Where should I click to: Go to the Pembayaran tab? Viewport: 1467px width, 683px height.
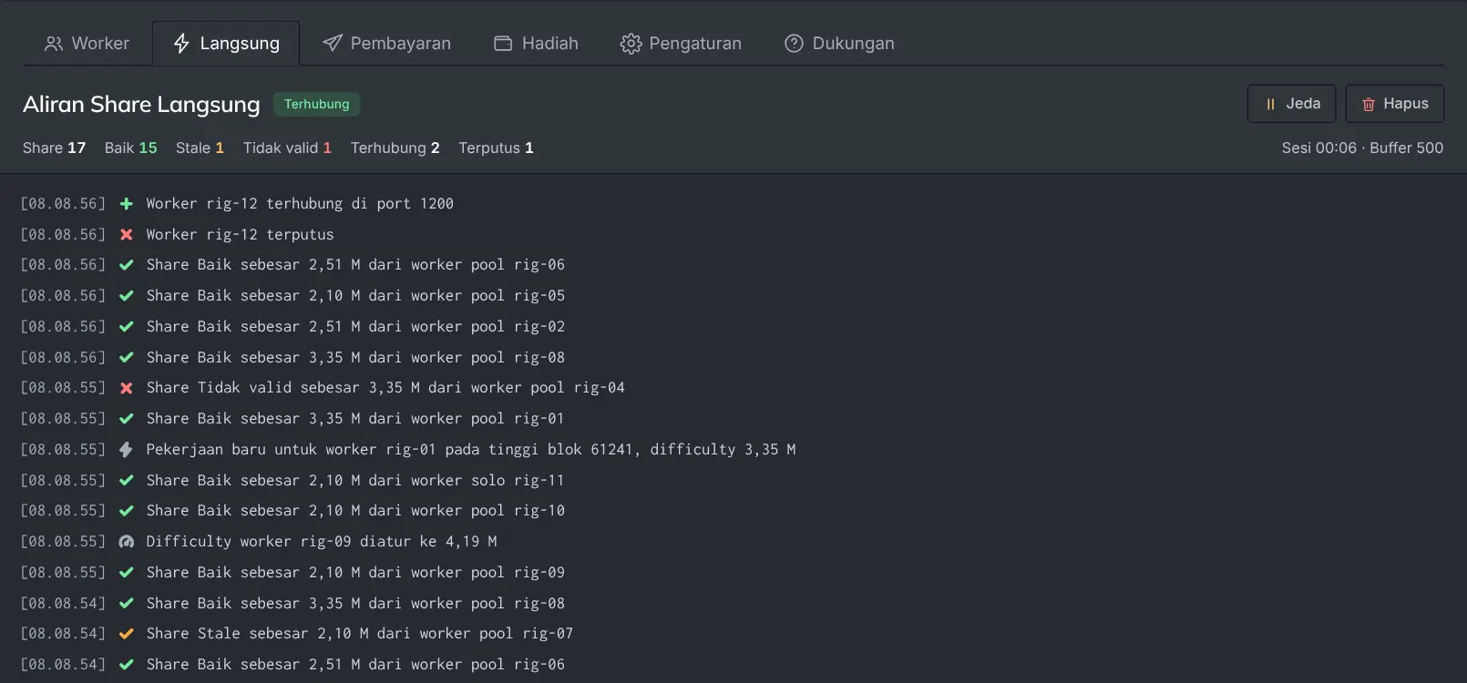click(386, 44)
